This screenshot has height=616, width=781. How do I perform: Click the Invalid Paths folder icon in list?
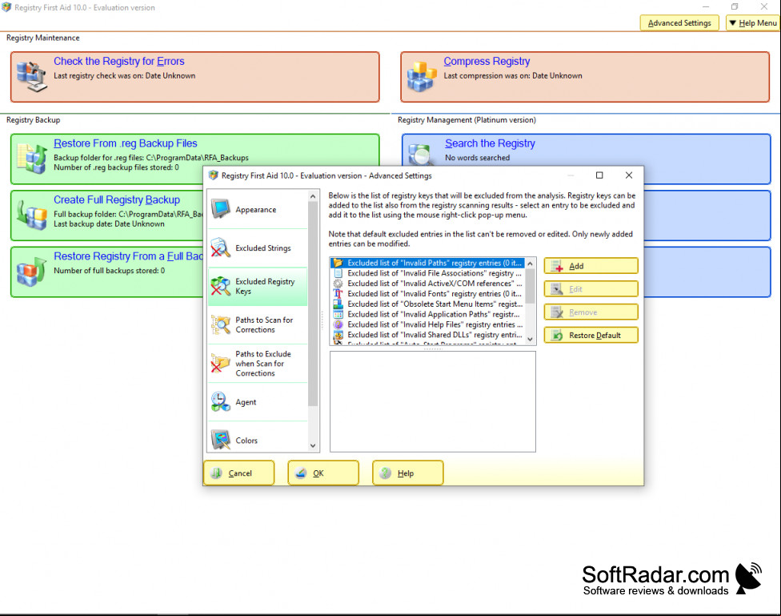coord(338,263)
